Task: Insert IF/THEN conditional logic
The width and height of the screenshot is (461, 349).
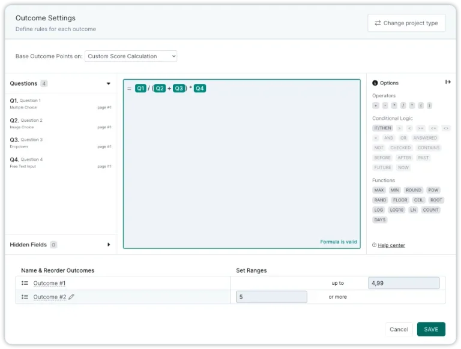Action: coord(382,128)
